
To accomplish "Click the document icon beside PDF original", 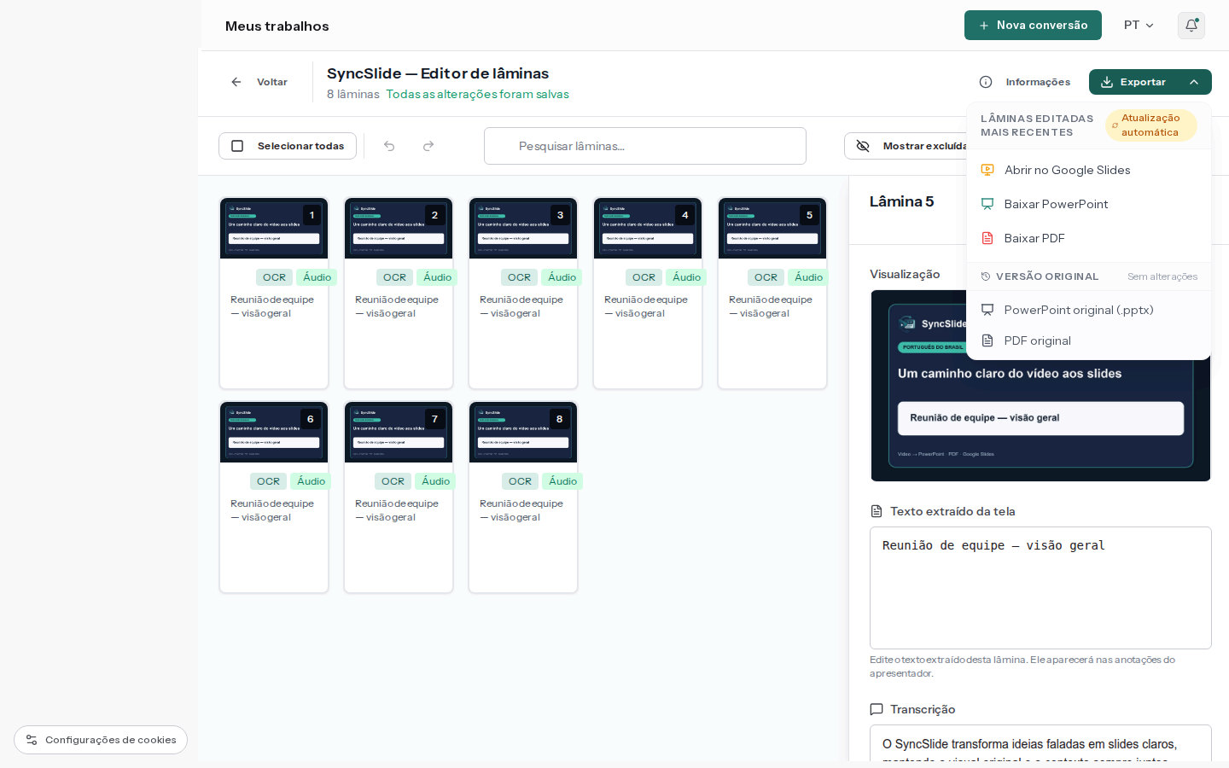I will coord(987,340).
